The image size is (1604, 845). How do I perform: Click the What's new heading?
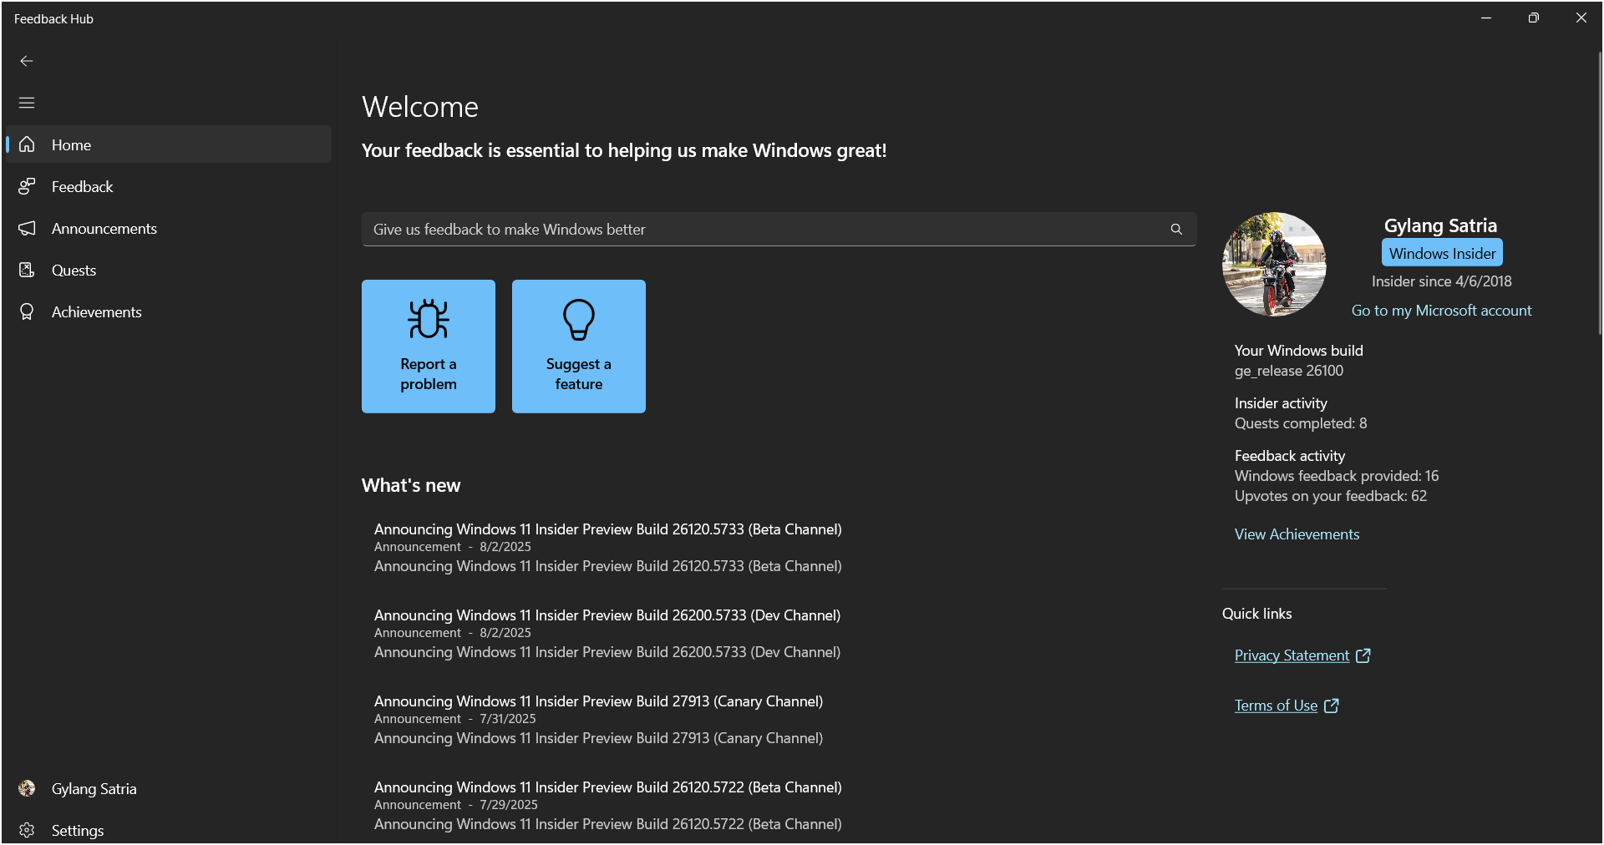click(411, 486)
